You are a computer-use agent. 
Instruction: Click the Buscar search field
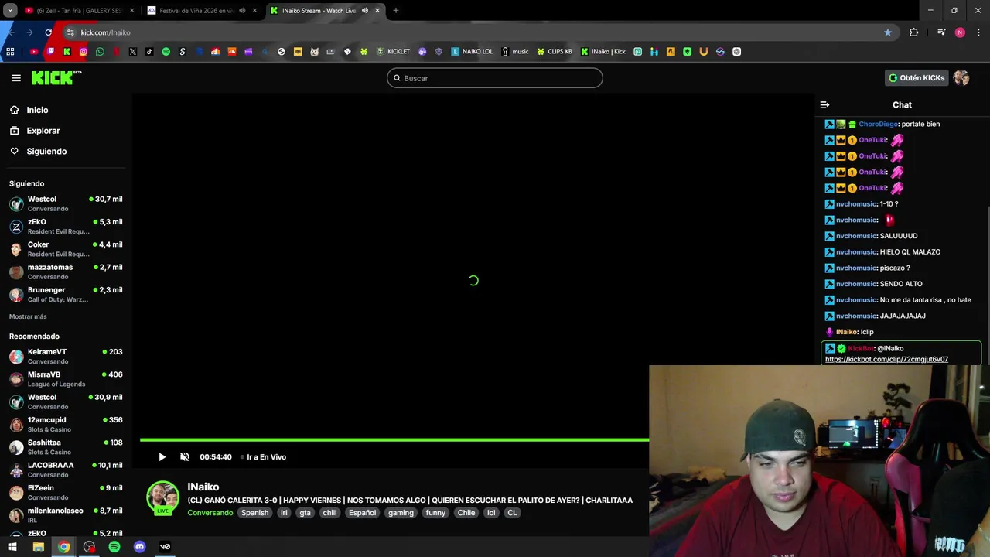(x=495, y=78)
